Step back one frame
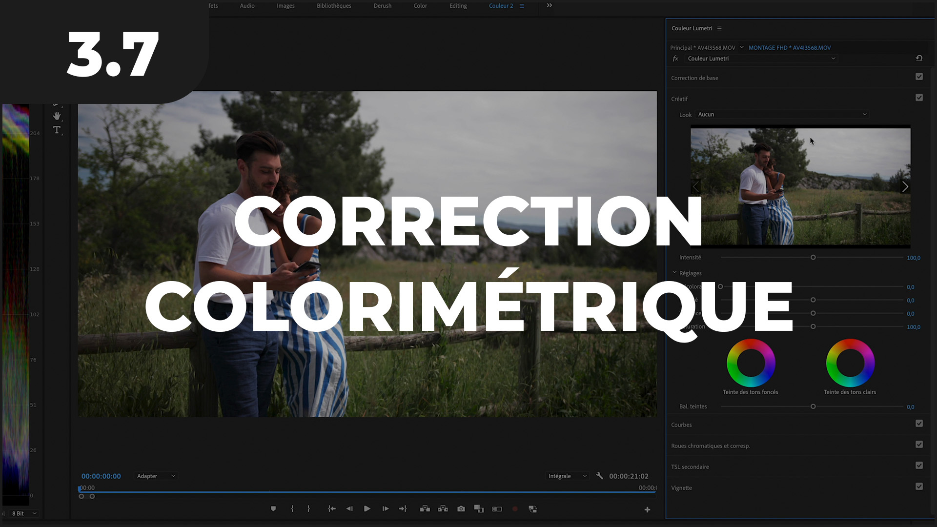 (349, 509)
